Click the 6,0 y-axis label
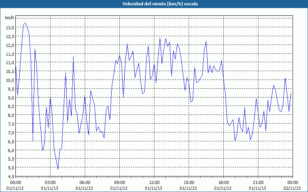The width and height of the screenshot is (308, 192). tap(11, 150)
